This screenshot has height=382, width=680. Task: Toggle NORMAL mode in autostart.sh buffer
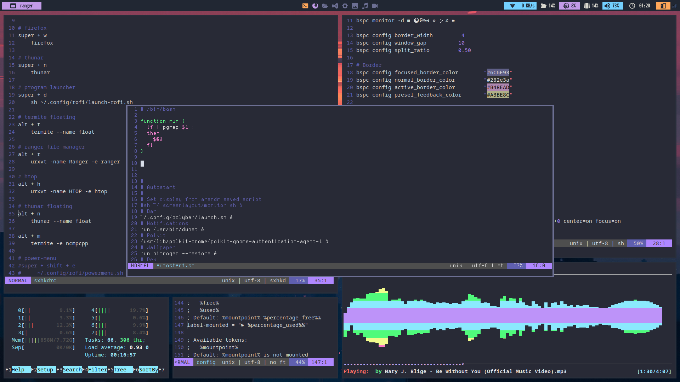click(140, 265)
